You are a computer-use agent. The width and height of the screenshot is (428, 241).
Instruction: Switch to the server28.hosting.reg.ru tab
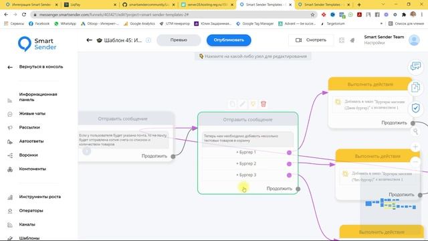[207, 5]
